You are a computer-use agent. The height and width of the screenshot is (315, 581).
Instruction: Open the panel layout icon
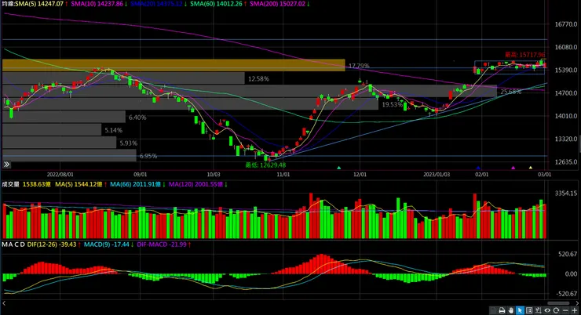point(529,310)
